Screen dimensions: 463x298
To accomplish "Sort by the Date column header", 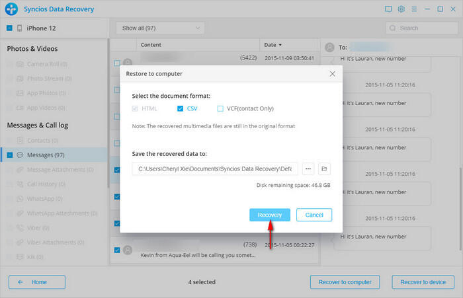I will point(271,45).
